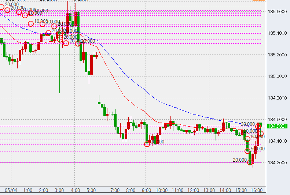
Task: Select the 135.0000 price scale label
Action: [277, 76]
